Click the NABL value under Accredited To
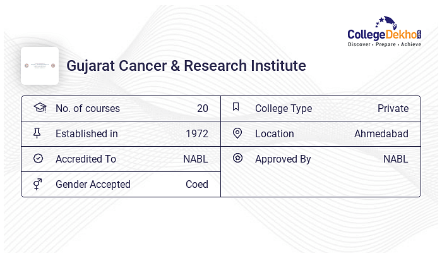 pos(195,159)
